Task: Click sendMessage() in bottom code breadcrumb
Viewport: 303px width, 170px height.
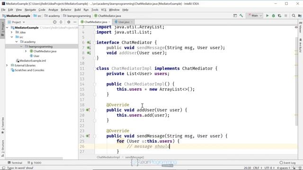Action: point(134,157)
